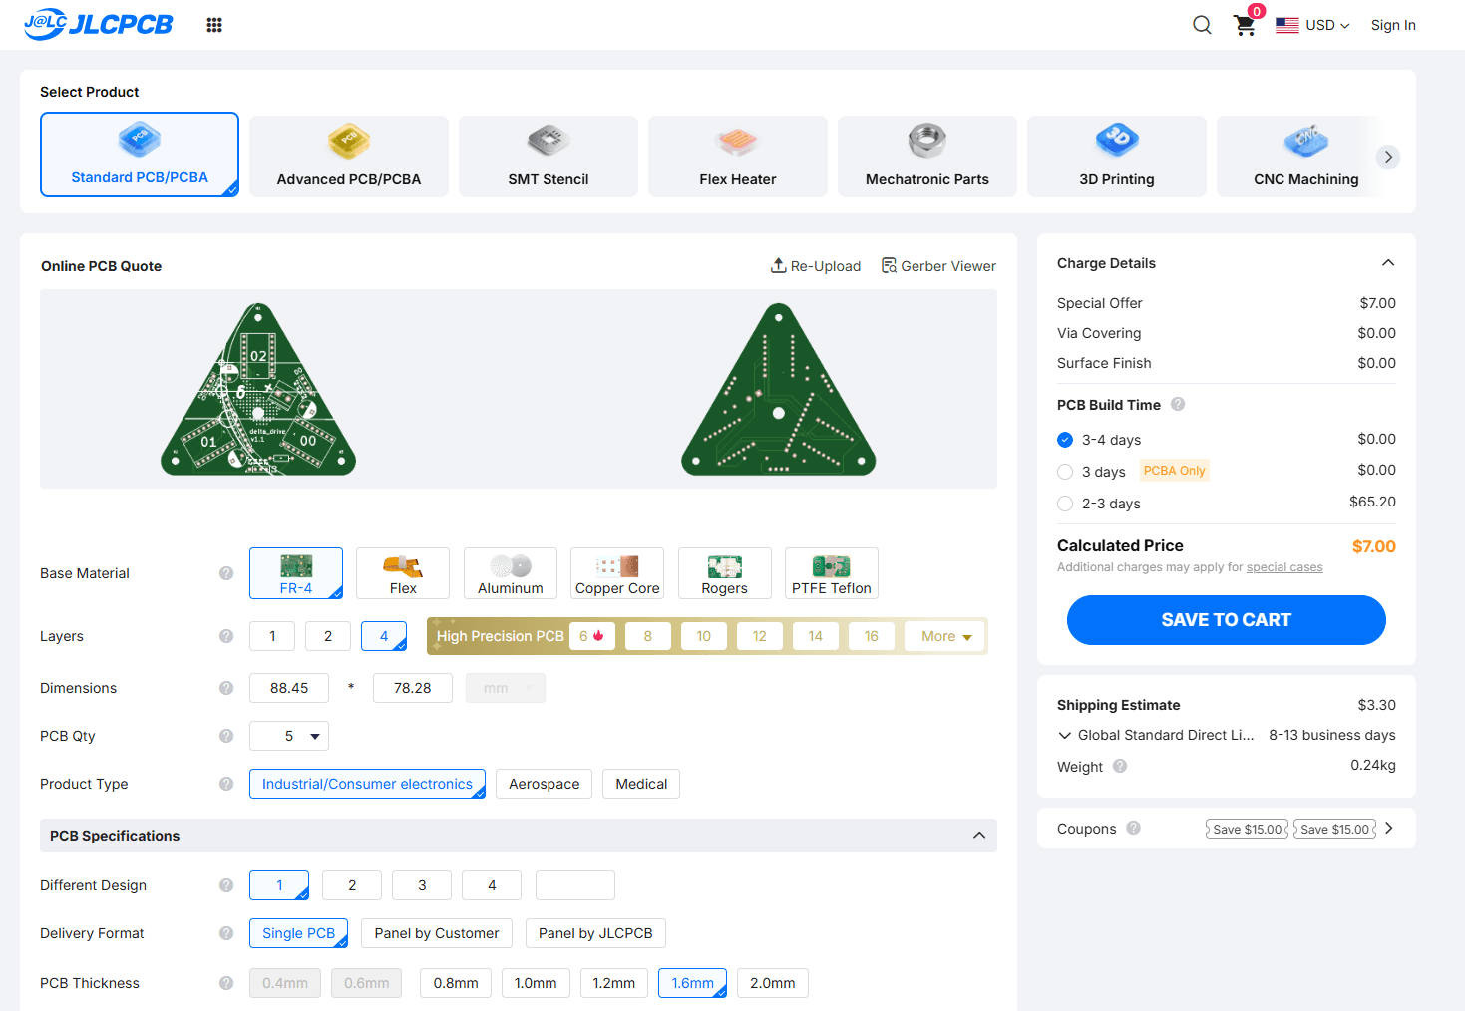Viewport: 1465px width, 1011px height.
Task: Open the JLCPCB apps grid menu
Action: click(x=214, y=25)
